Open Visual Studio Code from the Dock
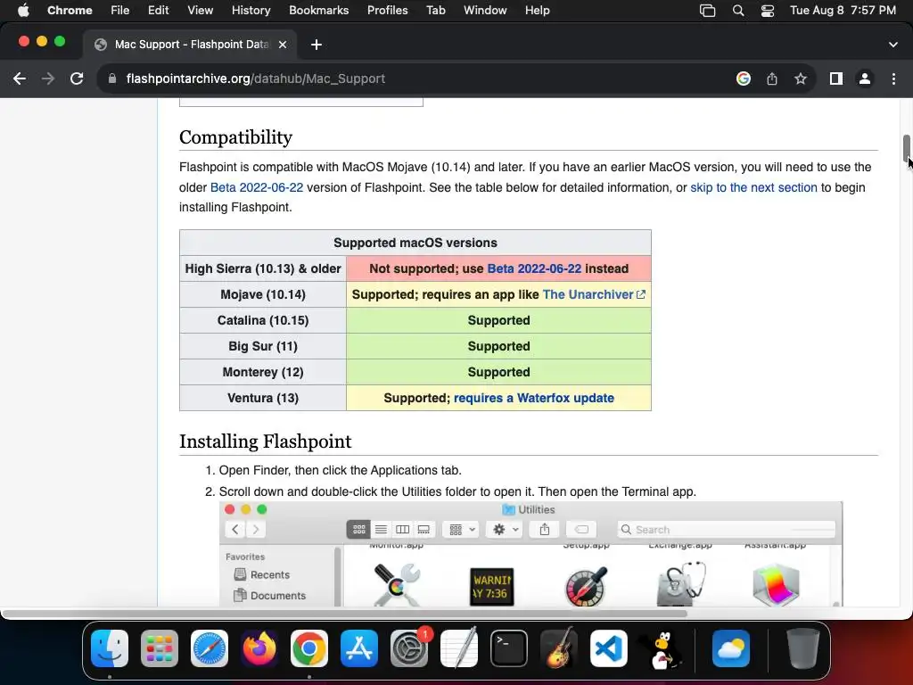This screenshot has width=913, height=685. (x=609, y=648)
